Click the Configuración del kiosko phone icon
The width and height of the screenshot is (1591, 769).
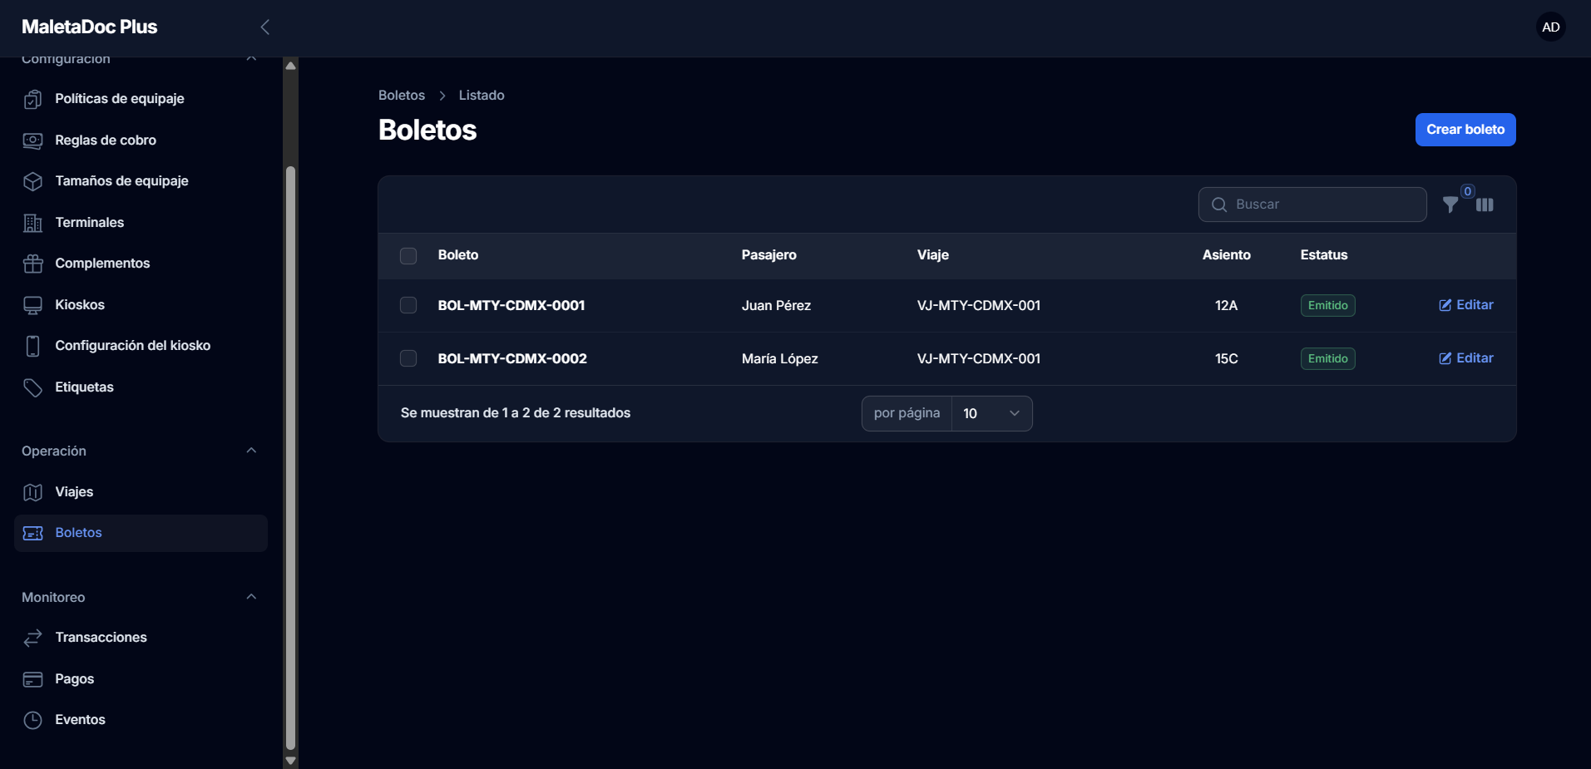pyautogui.click(x=32, y=346)
